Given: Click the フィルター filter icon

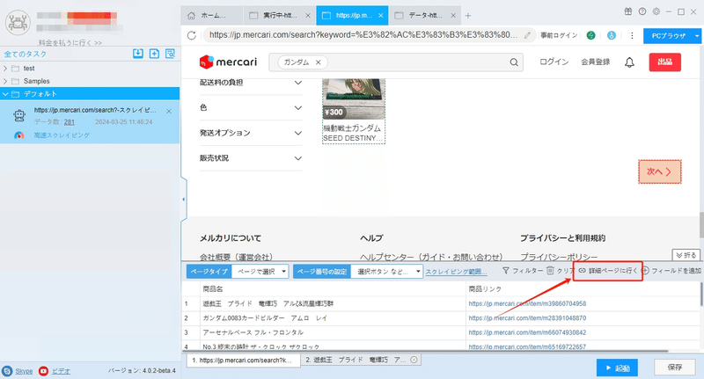Looking at the screenshot, I should 505,271.
